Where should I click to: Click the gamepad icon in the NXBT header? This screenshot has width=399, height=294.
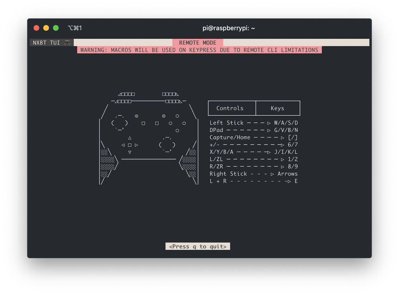tap(68, 42)
